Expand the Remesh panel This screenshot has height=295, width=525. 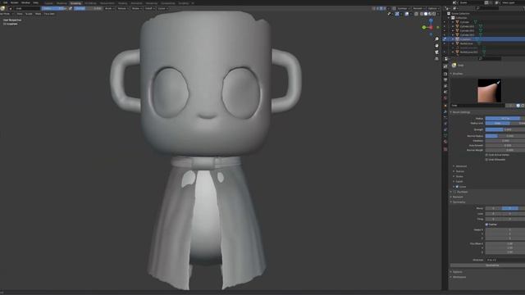click(x=458, y=197)
